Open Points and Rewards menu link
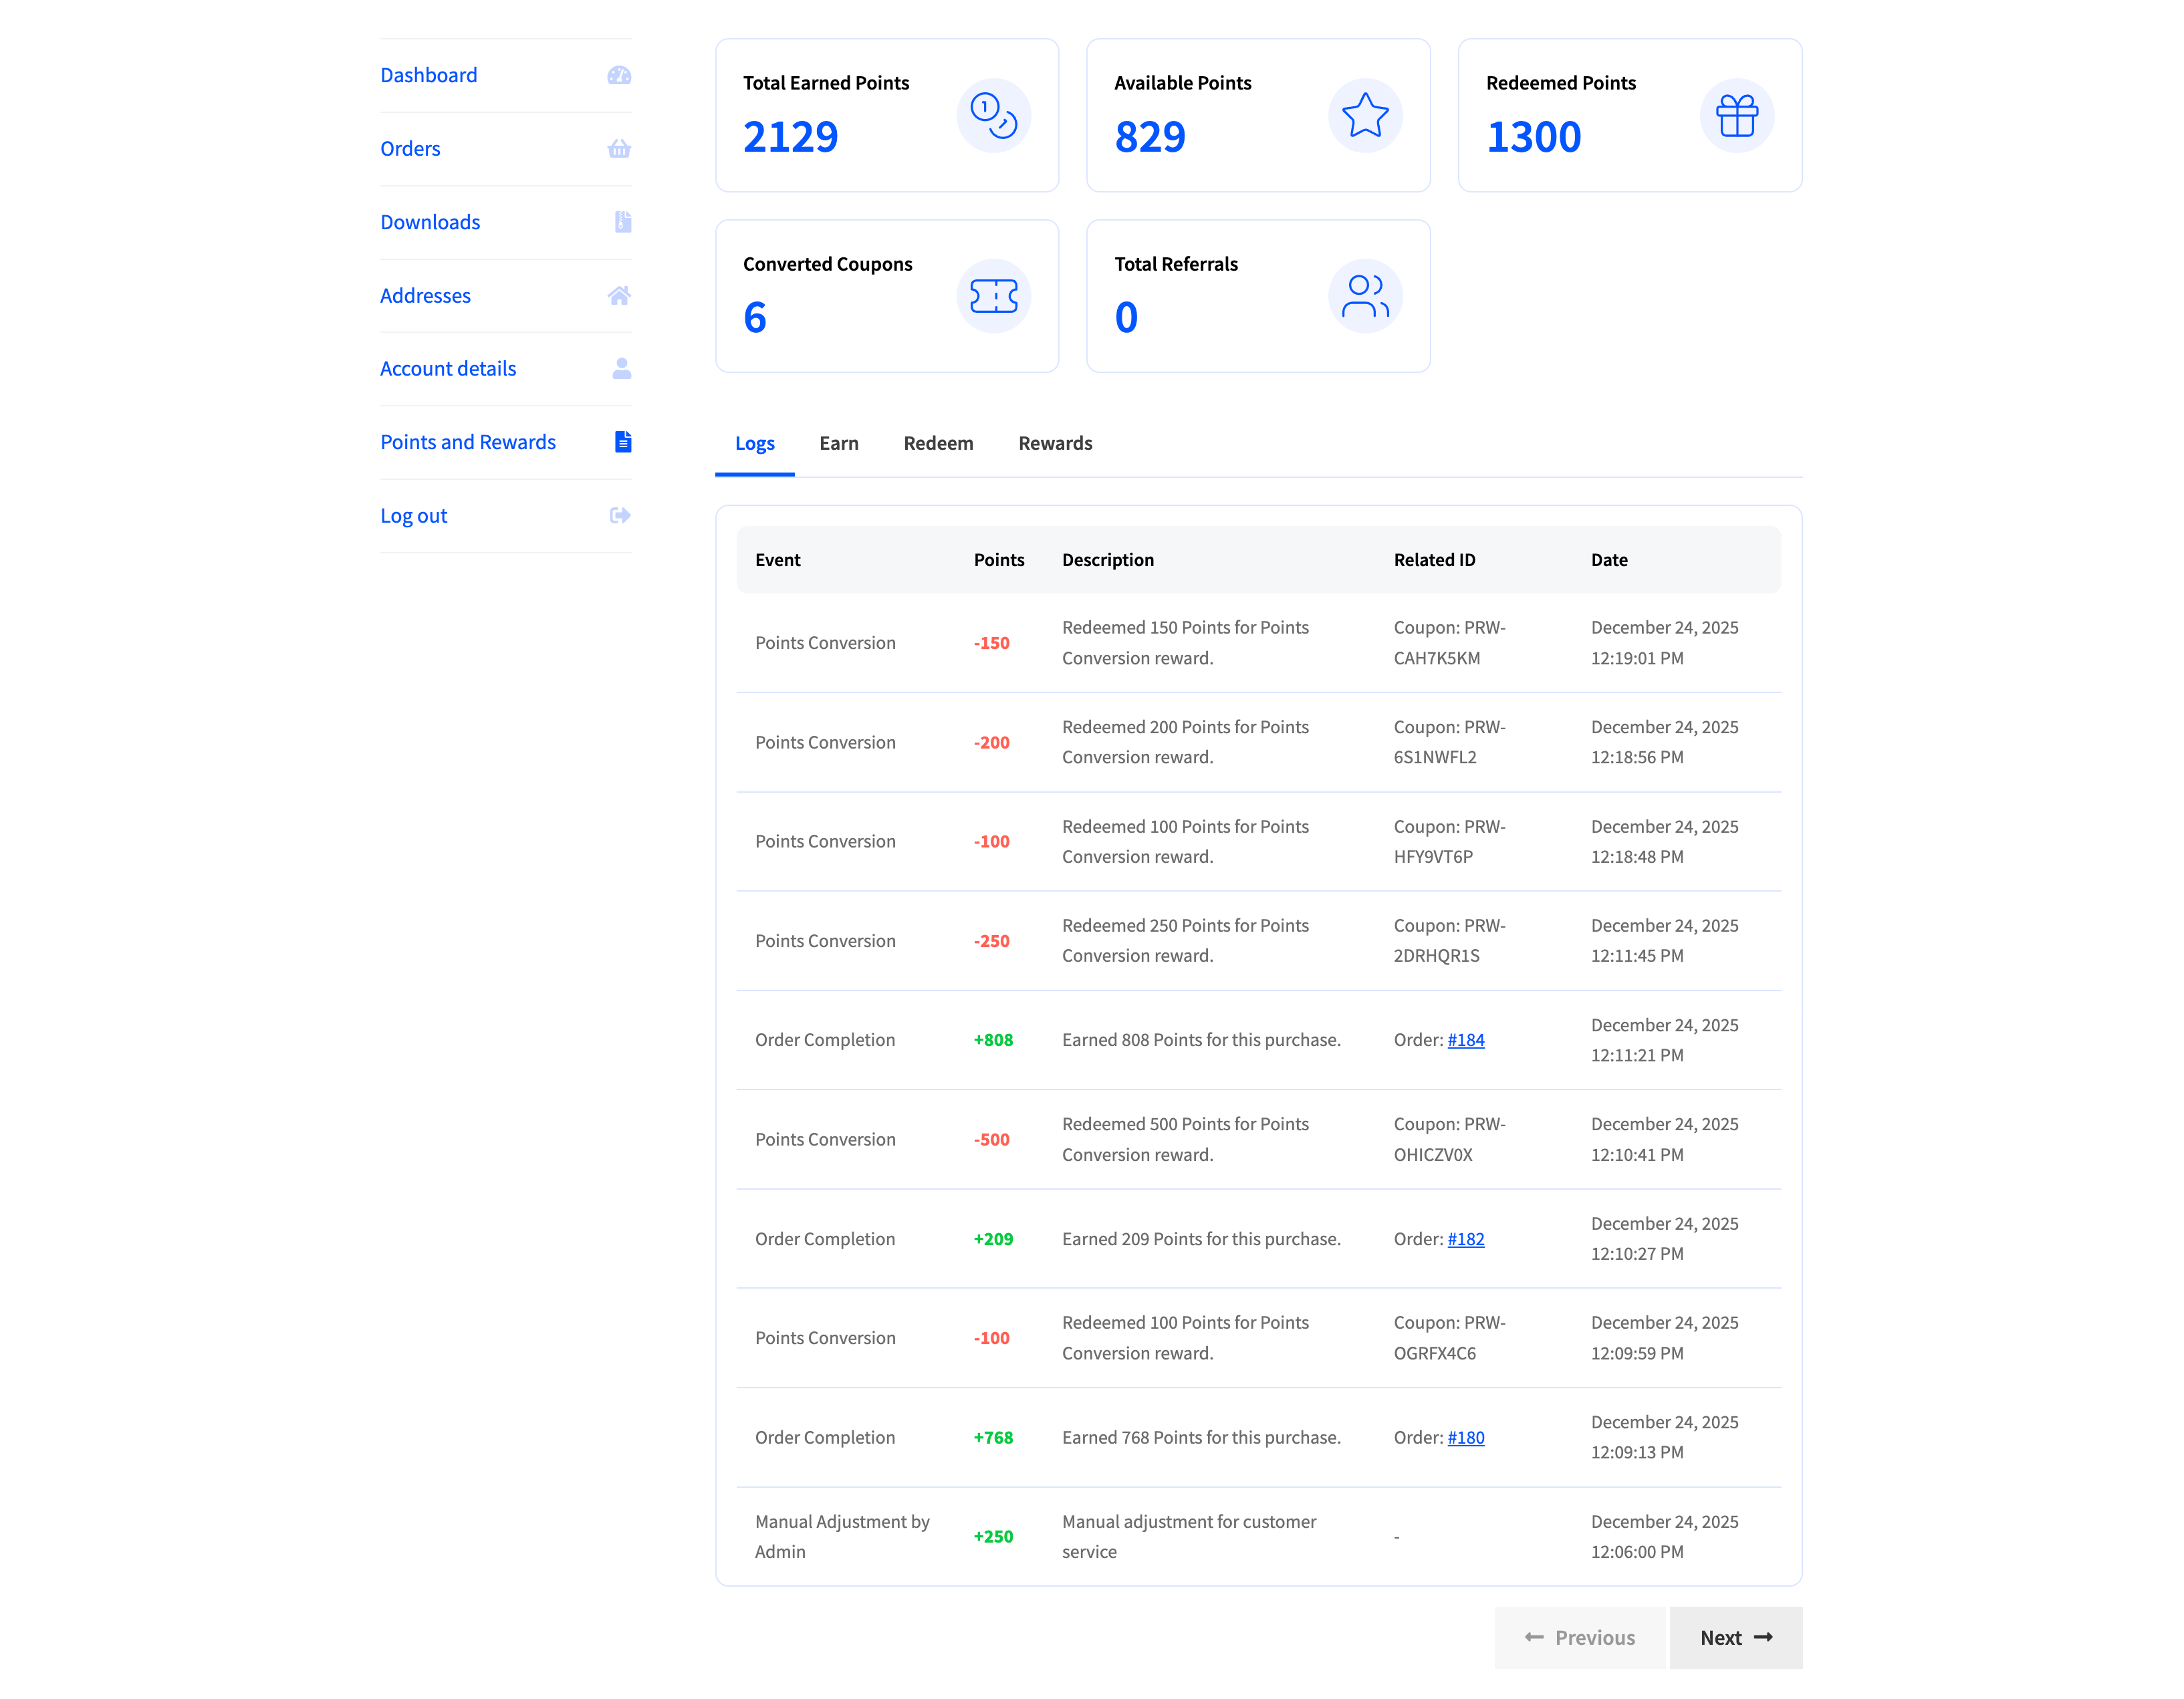 (x=467, y=442)
